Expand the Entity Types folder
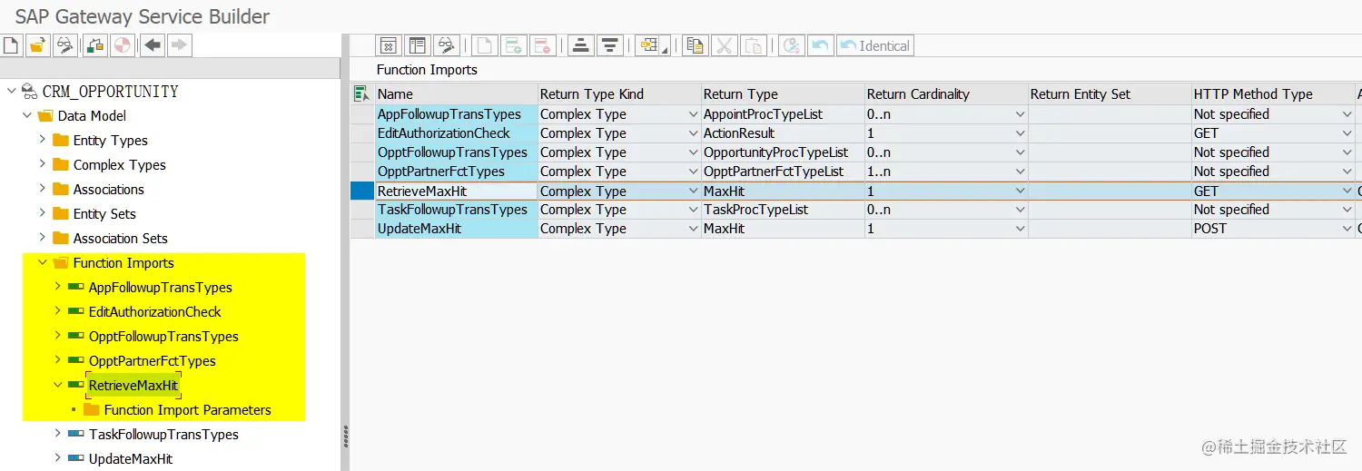The width and height of the screenshot is (1362, 471). click(x=42, y=140)
